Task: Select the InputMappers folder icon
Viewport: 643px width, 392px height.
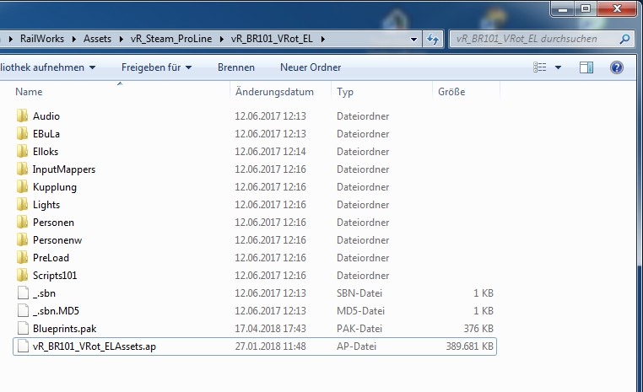Action: point(23,169)
